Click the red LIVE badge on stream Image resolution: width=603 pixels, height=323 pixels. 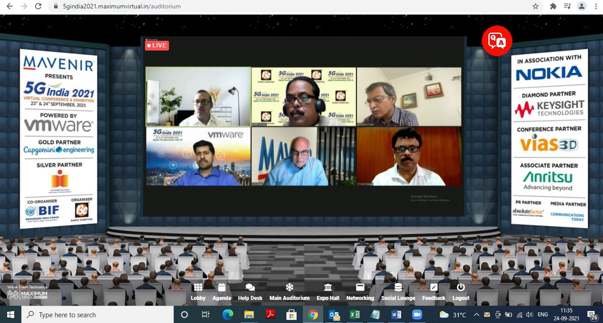click(157, 45)
